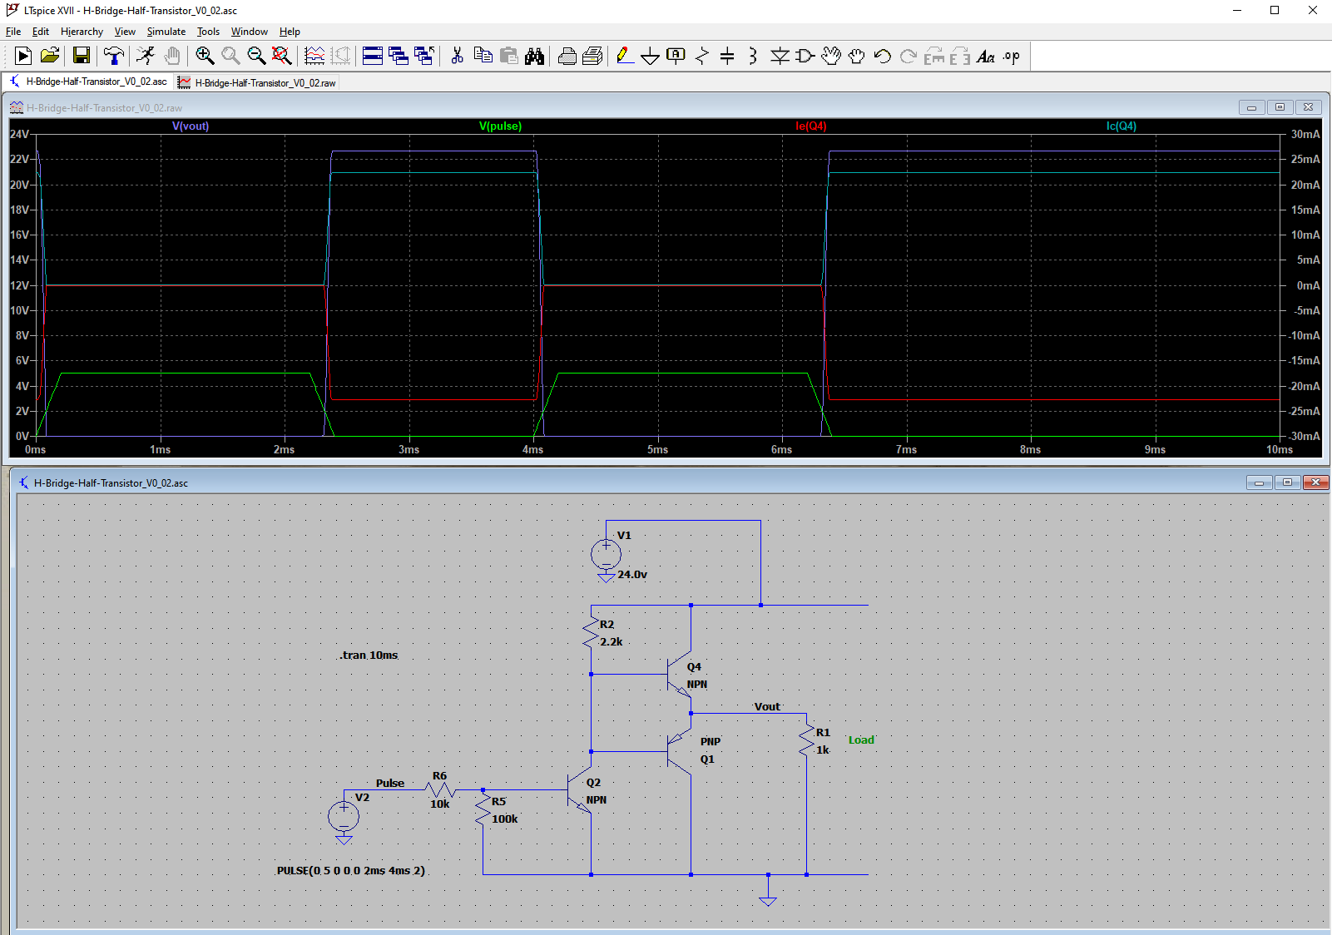Select the SPICE directive .op tool
Screen dimensions: 1332x935
1011,56
